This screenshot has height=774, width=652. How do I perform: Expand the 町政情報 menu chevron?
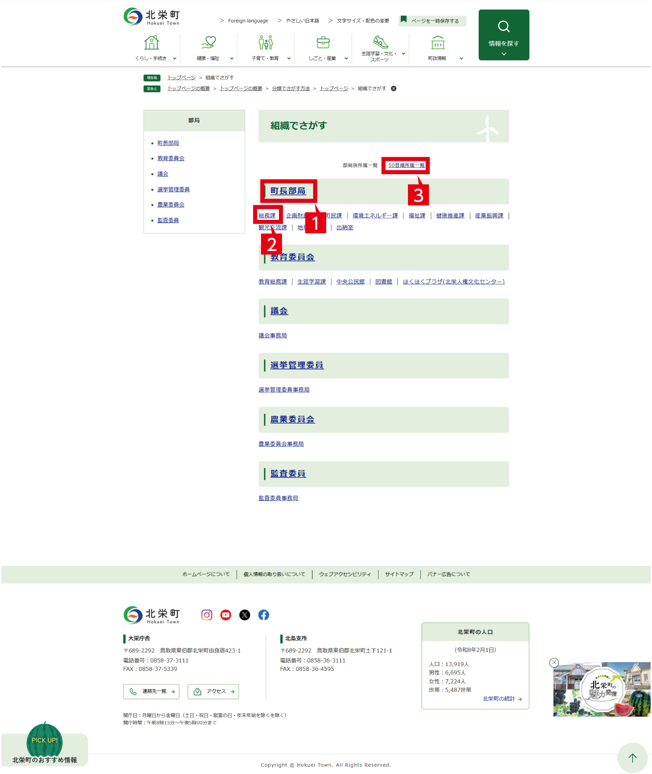[461, 58]
